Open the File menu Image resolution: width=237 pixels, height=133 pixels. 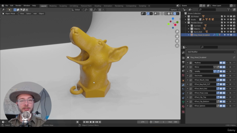[7, 6]
